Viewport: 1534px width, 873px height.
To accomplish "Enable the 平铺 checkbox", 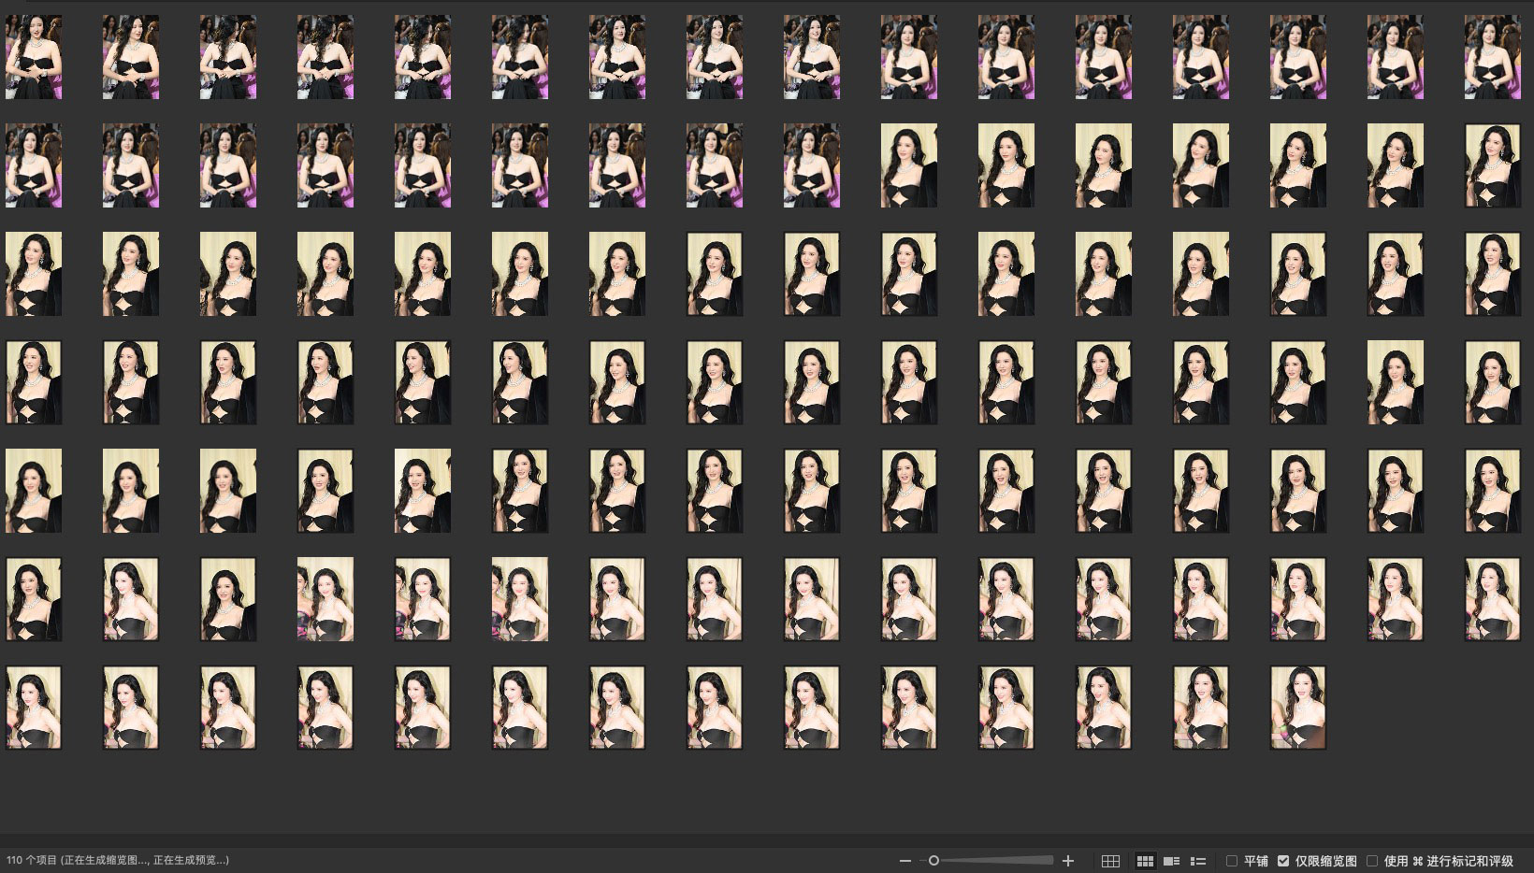I will coord(1232,861).
